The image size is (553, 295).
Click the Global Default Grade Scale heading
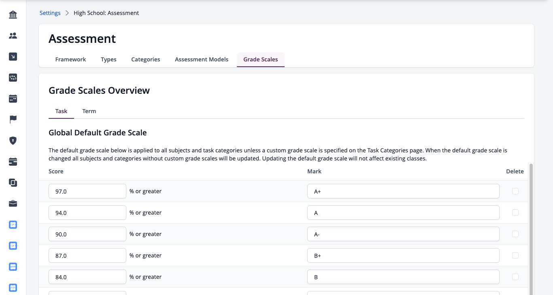[x=98, y=133]
